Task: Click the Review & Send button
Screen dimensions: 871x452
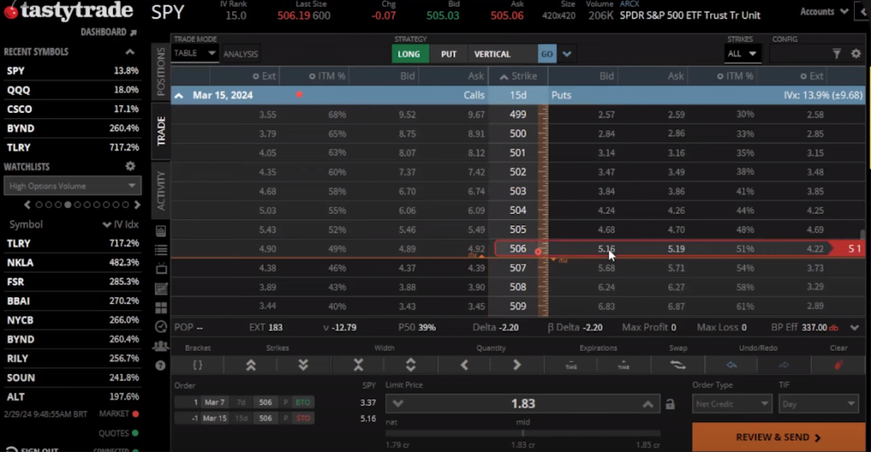Action: (778, 438)
